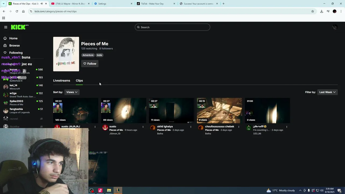Screen dimensions: 345x194
Task: Open the 3ZO_96 clip channel avatar
Action: click(249, 128)
